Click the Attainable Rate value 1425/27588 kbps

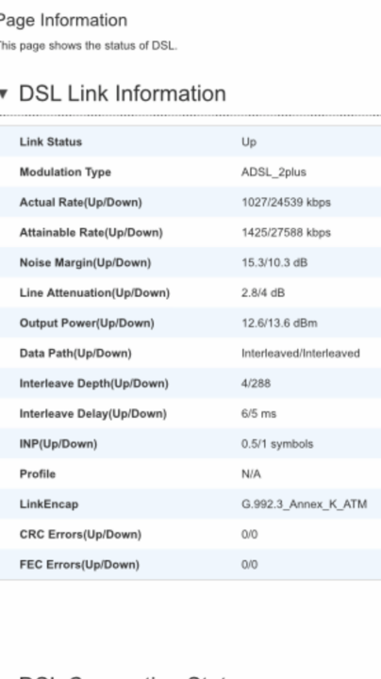pos(286,233)
